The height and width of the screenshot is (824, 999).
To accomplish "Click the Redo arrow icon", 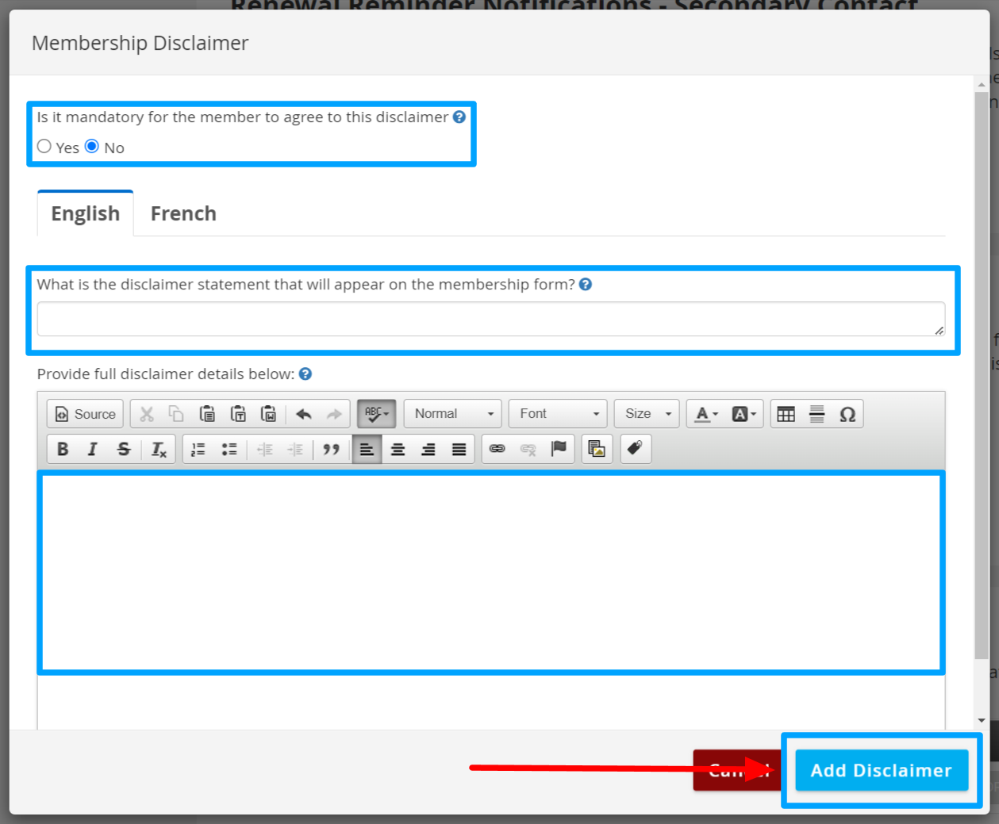I will coord(334,414).
